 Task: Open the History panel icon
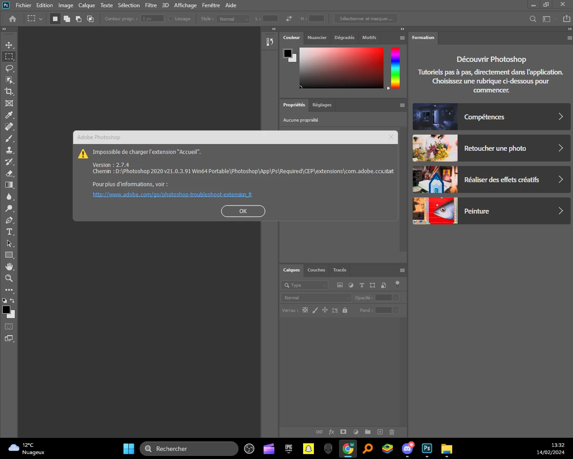270,42
